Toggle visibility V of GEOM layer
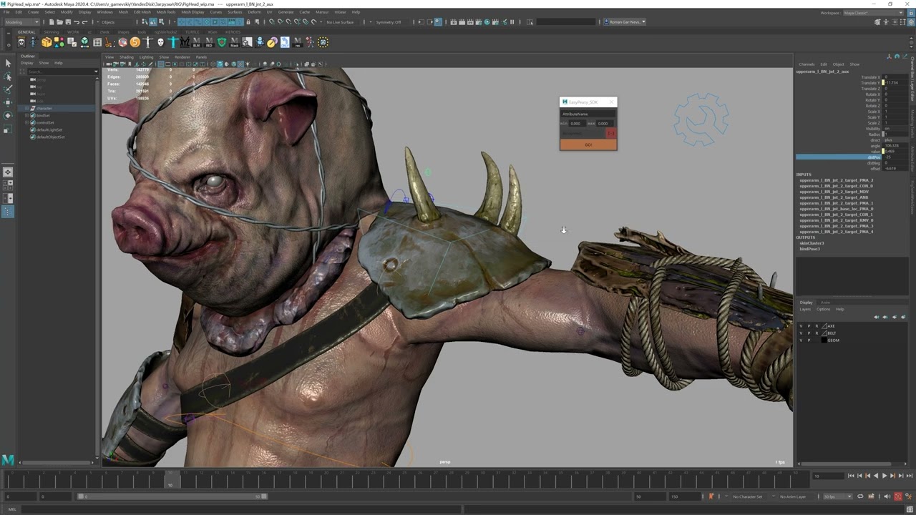Screen dimensions: 916x515 pos(801,340)
